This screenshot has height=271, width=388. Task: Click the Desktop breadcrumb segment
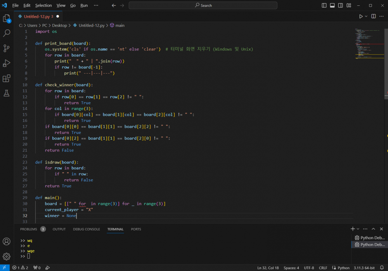point(59,26)
